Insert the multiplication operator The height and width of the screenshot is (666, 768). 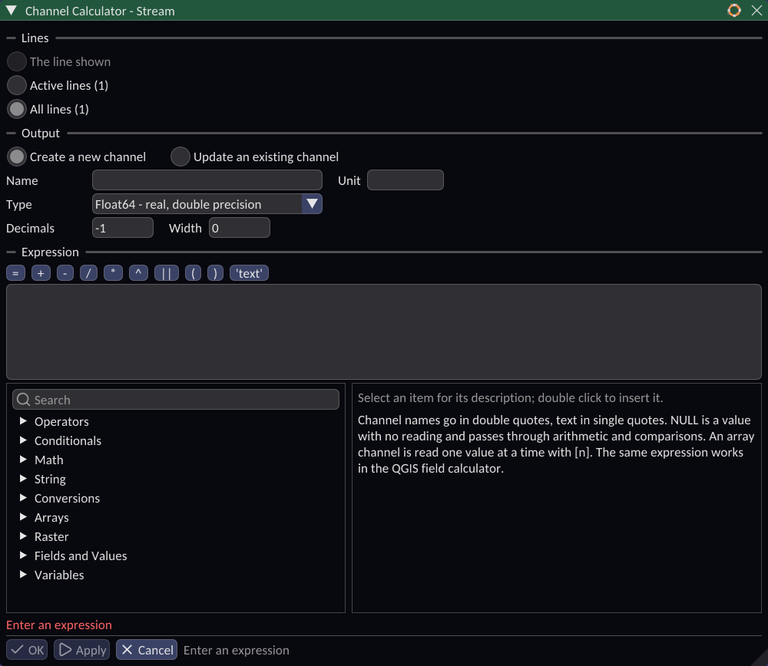113,273
